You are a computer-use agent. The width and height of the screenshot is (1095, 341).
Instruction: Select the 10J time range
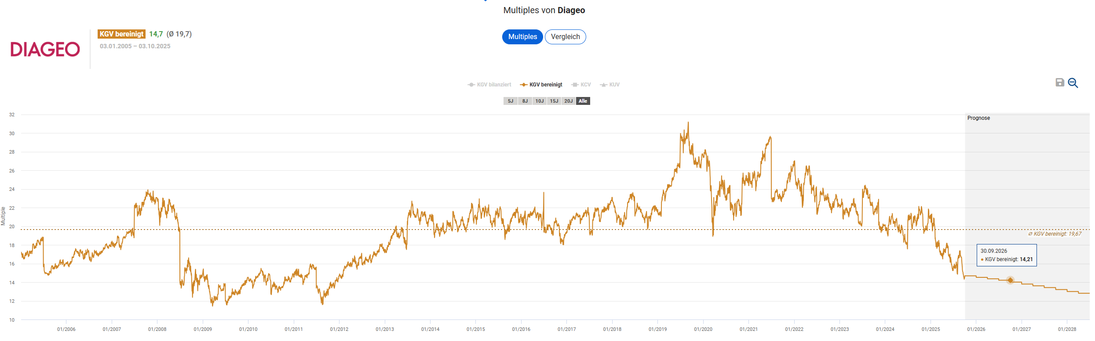point(540,101)
